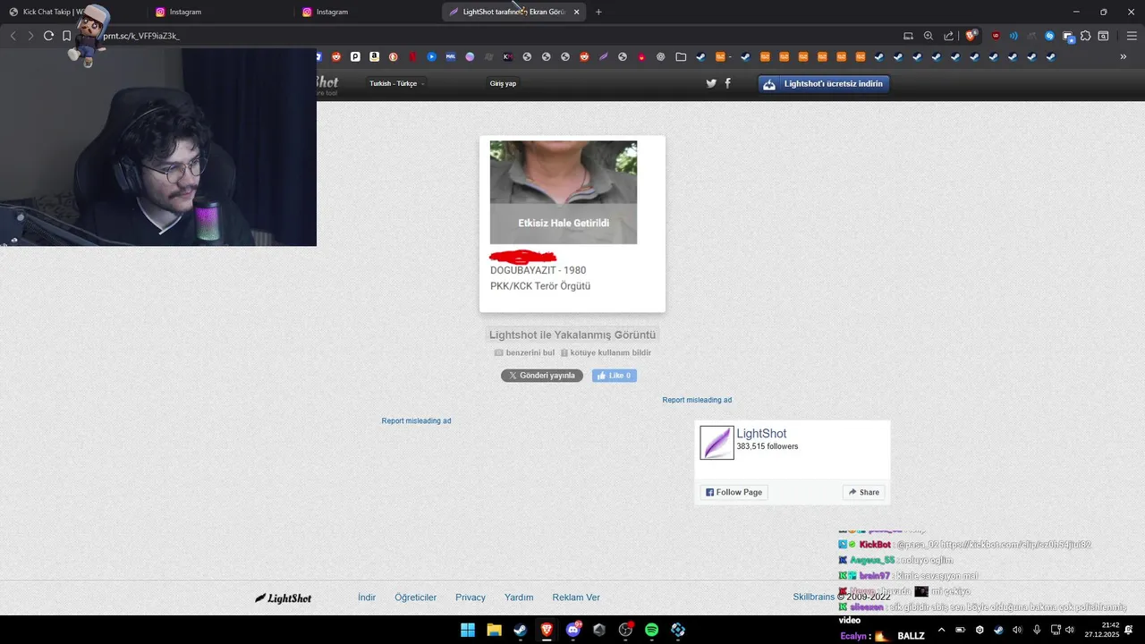This screenshot has height=644, width=1145.
Task: Click the share page icon in address bar
Action: click(x=949, y=36)
